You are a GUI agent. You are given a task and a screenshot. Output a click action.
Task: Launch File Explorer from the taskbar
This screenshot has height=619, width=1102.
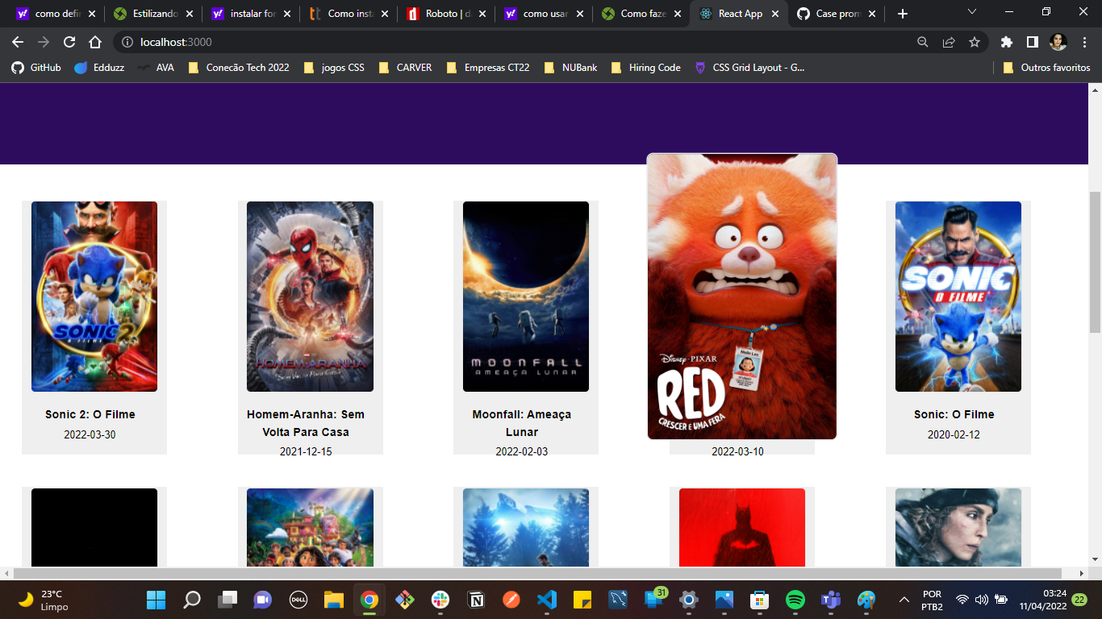[334, 600]
